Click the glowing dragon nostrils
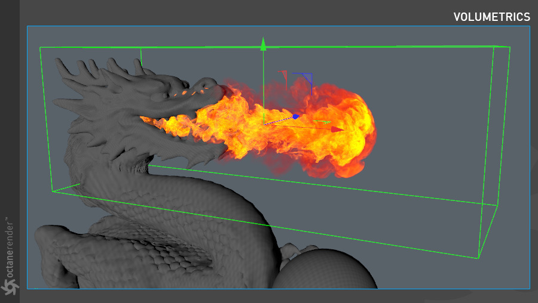 pos(187,92)
